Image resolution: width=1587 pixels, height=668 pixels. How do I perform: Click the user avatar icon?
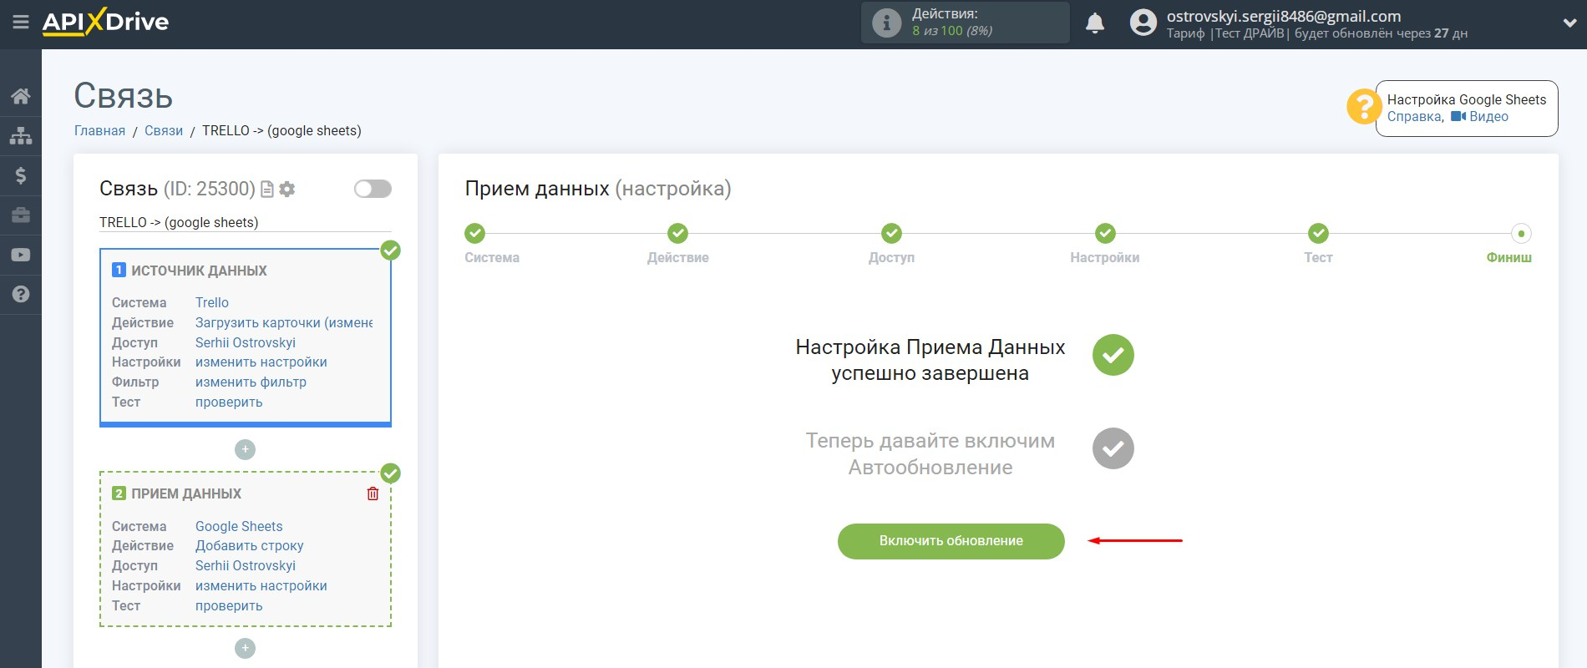pyautogui.click(x=1143, y=23)
